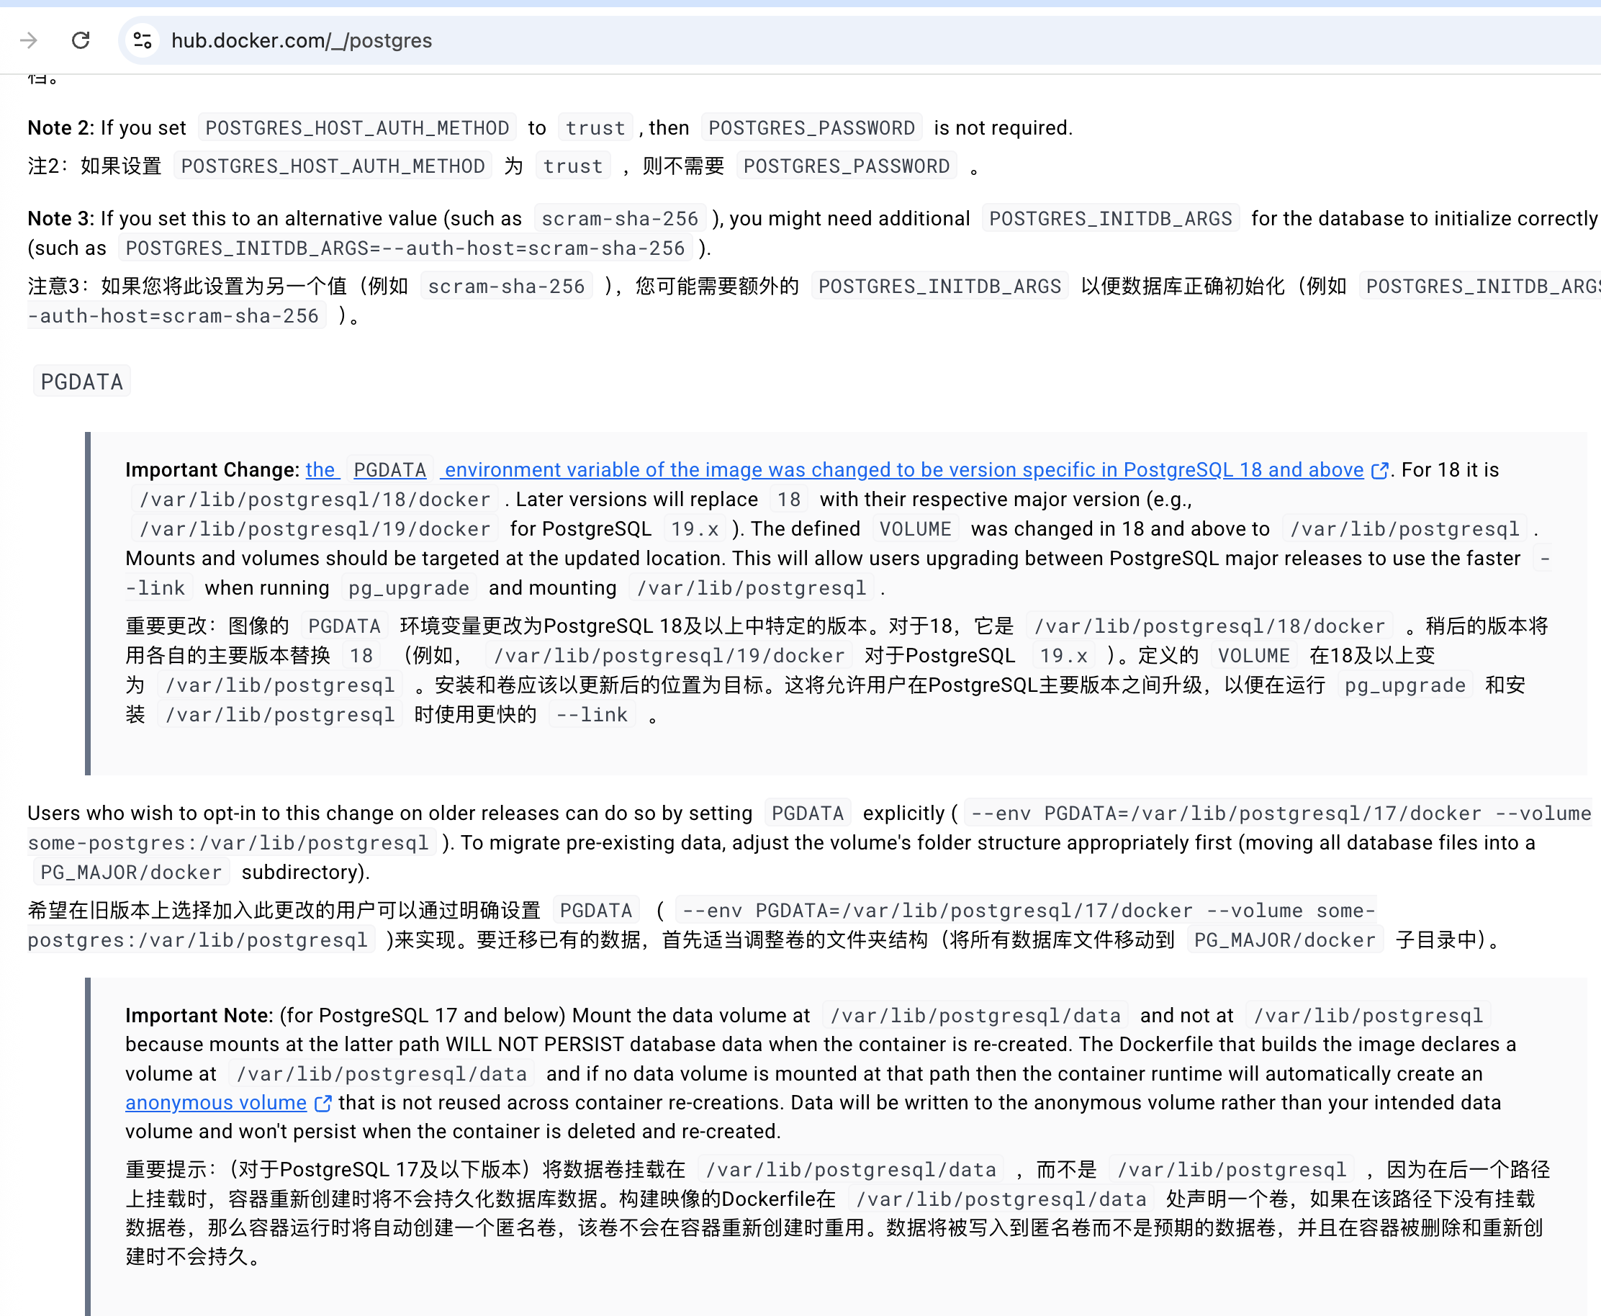This screenshot has width=1601, height=1316.
Task: Click external link icon after PostgreSQL 18 link
Action: tap(1380, 471)
